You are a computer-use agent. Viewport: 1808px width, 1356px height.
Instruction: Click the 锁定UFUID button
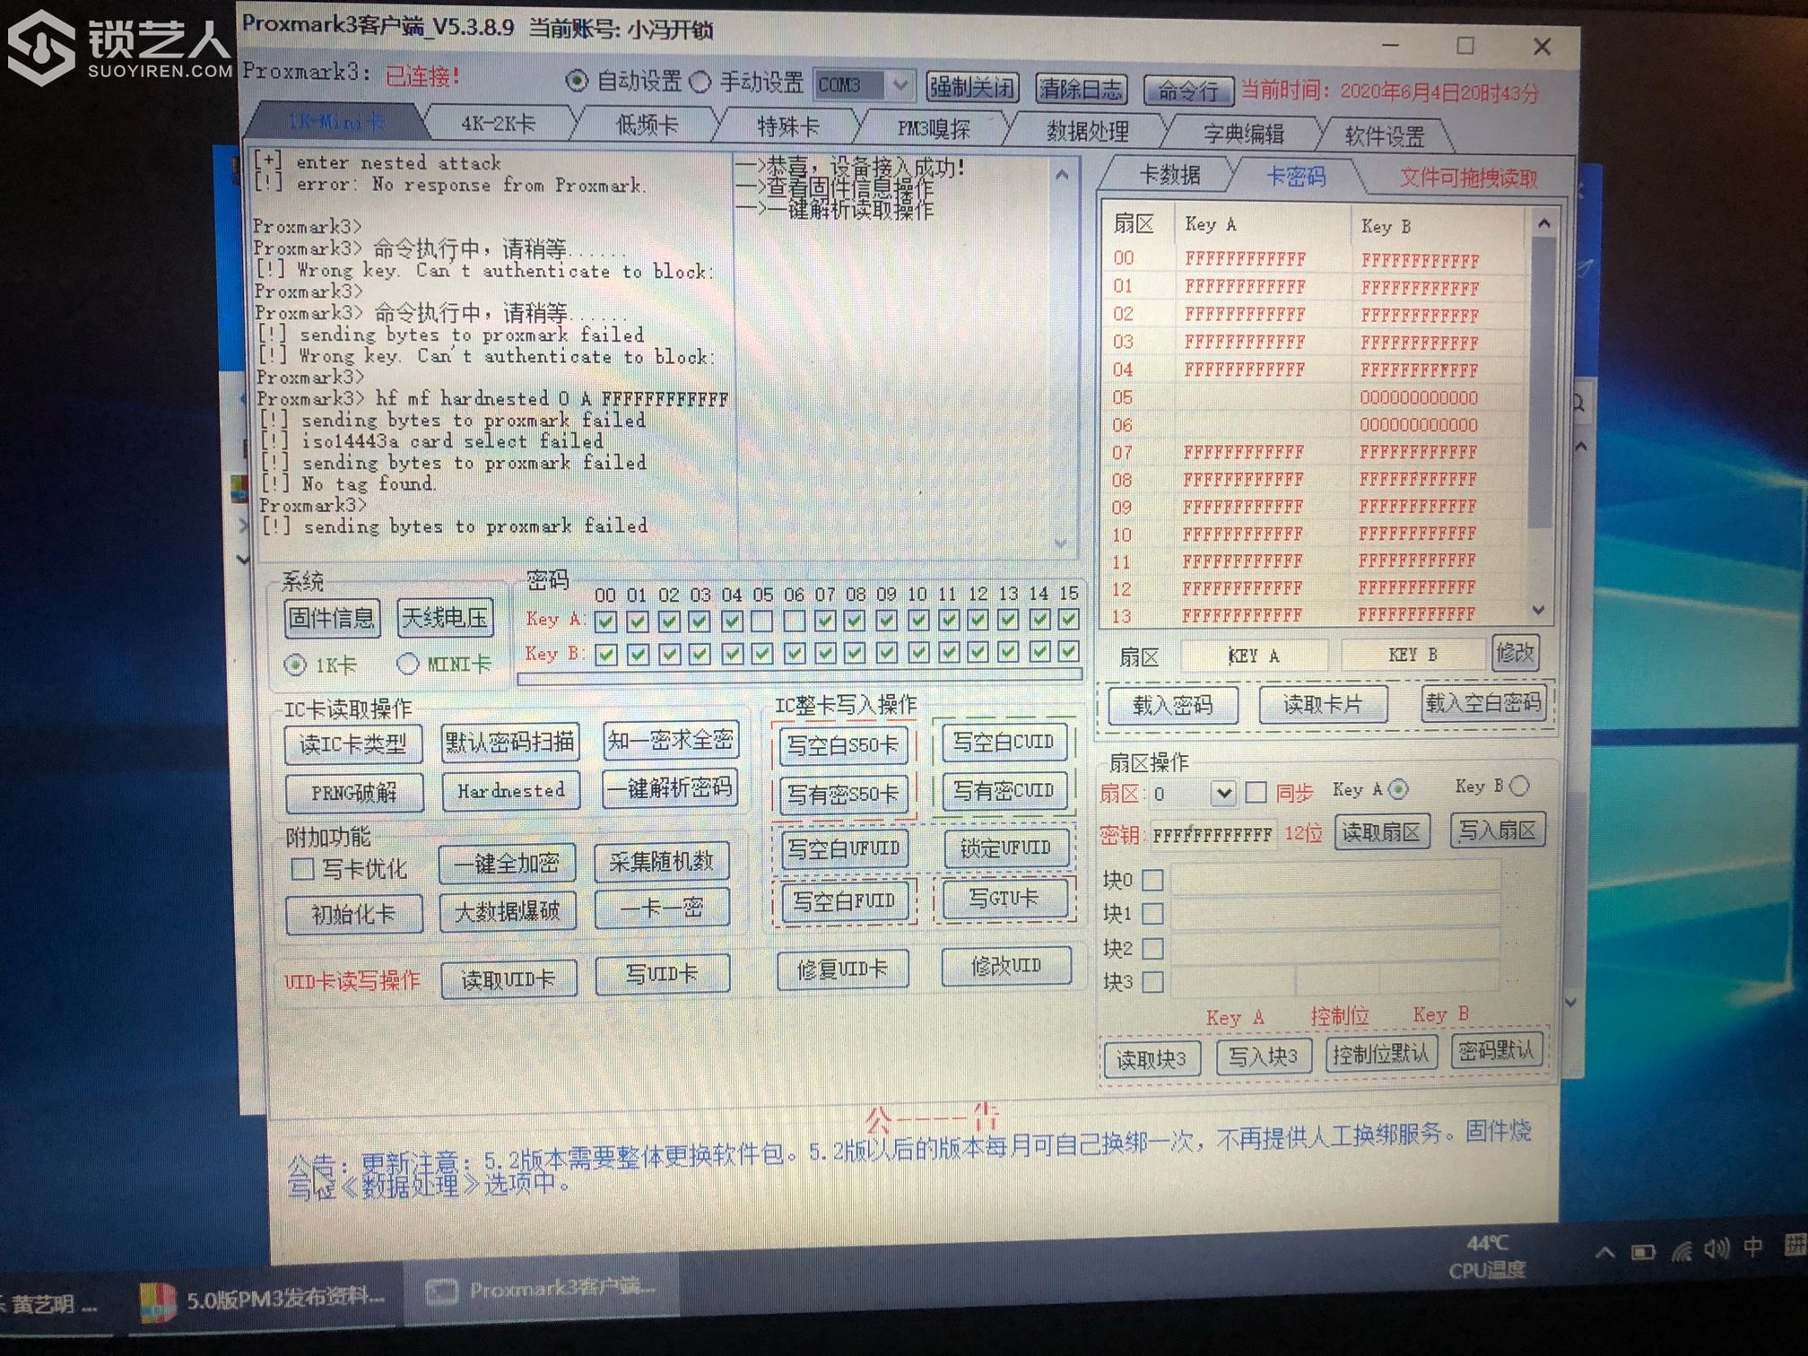coord(1004,847)
